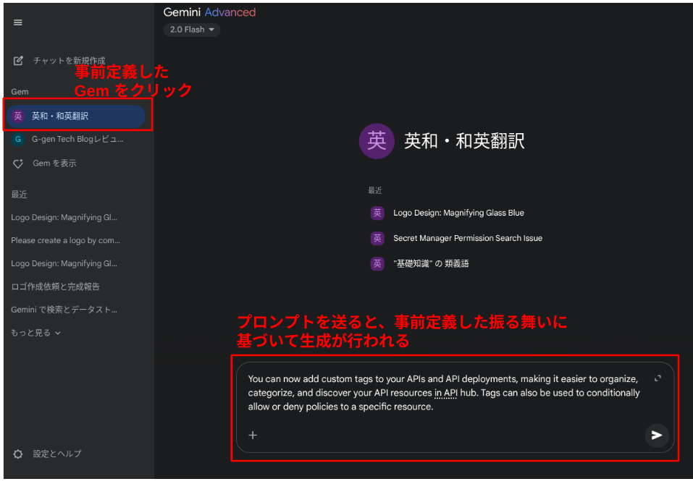Viewport: 693px width, 484px height.
Task: Click the 最近 label in the sidebar
Action: click(19, 195)
